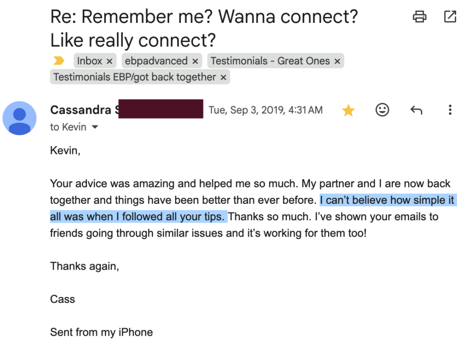This screenshot has width=468, height=355.
Task: Open the Inbox label
Action: [90, 61]
